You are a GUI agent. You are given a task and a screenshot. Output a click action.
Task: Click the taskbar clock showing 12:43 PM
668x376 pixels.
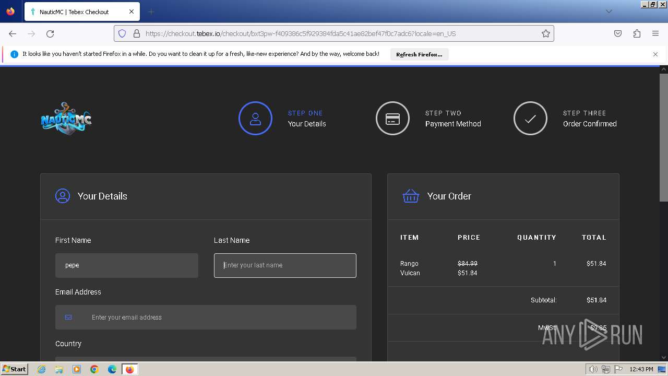(x=641, y=369)
